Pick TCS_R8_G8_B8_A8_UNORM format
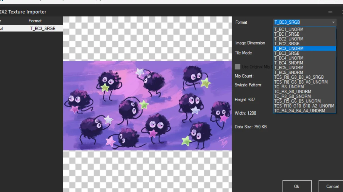The width and height of the screenshot is (343, 192). pyautogui.click(x=301, y=82)
